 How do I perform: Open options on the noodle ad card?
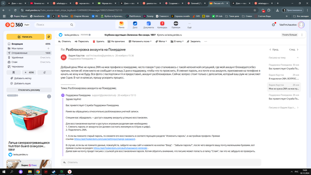49,96
